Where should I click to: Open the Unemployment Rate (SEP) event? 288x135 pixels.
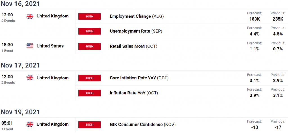pyautogui.click(x=136, y=31)
